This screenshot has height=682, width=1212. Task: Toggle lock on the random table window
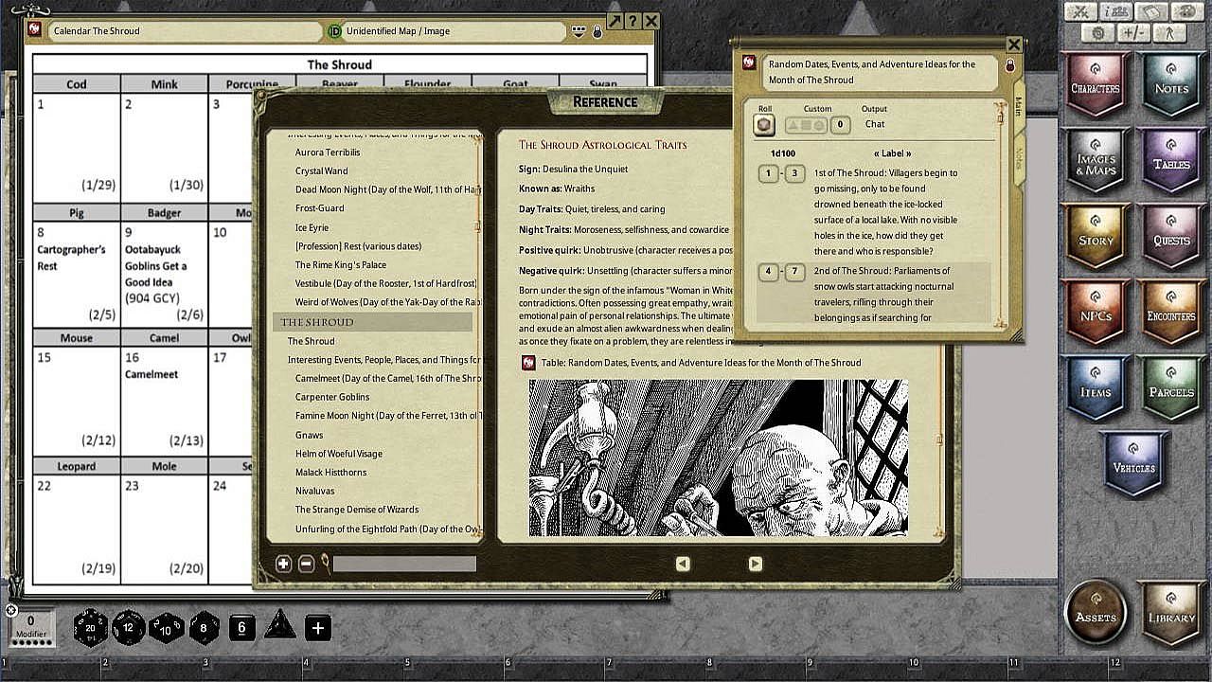click(1009, 64)
